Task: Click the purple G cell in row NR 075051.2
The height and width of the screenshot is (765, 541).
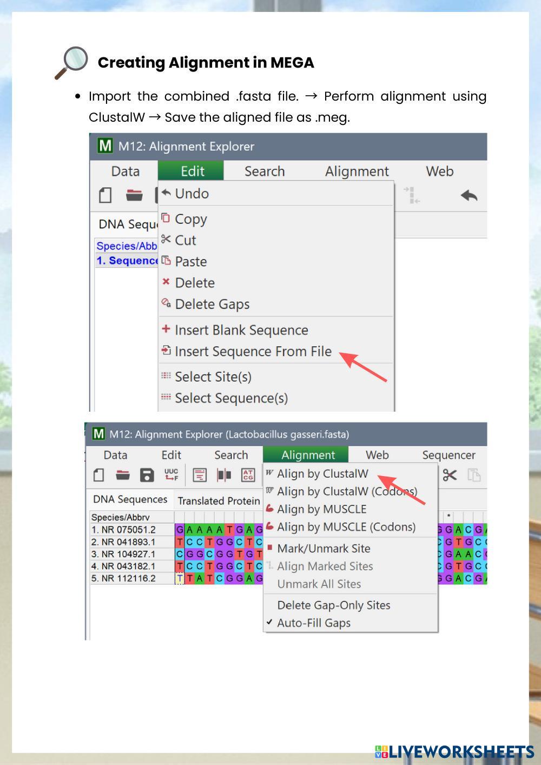Action: tap(180, 530)
